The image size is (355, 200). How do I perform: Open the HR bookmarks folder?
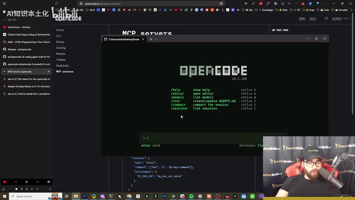click(x=295, y=10)
